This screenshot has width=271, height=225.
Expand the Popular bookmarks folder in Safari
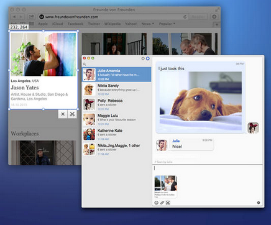coord(167,24)
